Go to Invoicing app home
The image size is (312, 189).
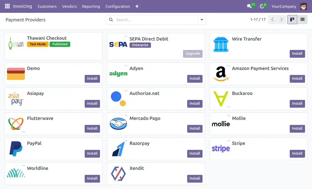pyautogui.click(x=23, y=6)
